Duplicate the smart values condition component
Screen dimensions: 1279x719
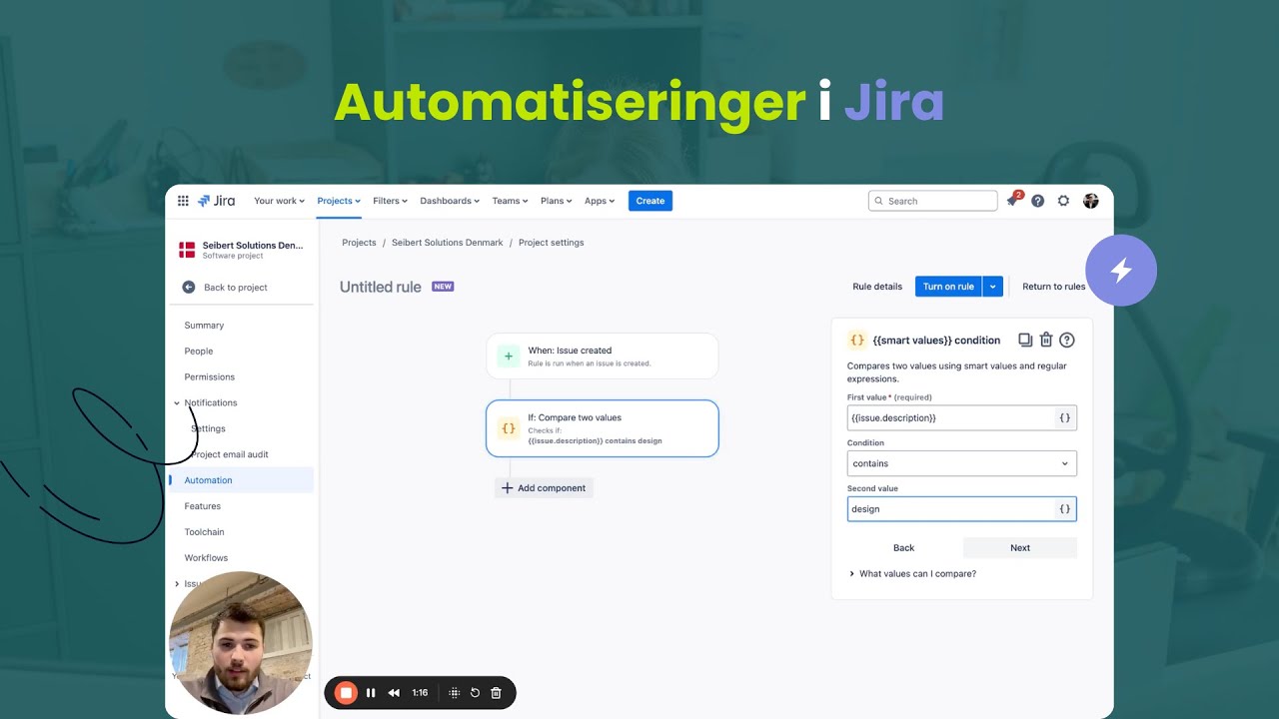pyautogui.click(x=1025, y=340)
